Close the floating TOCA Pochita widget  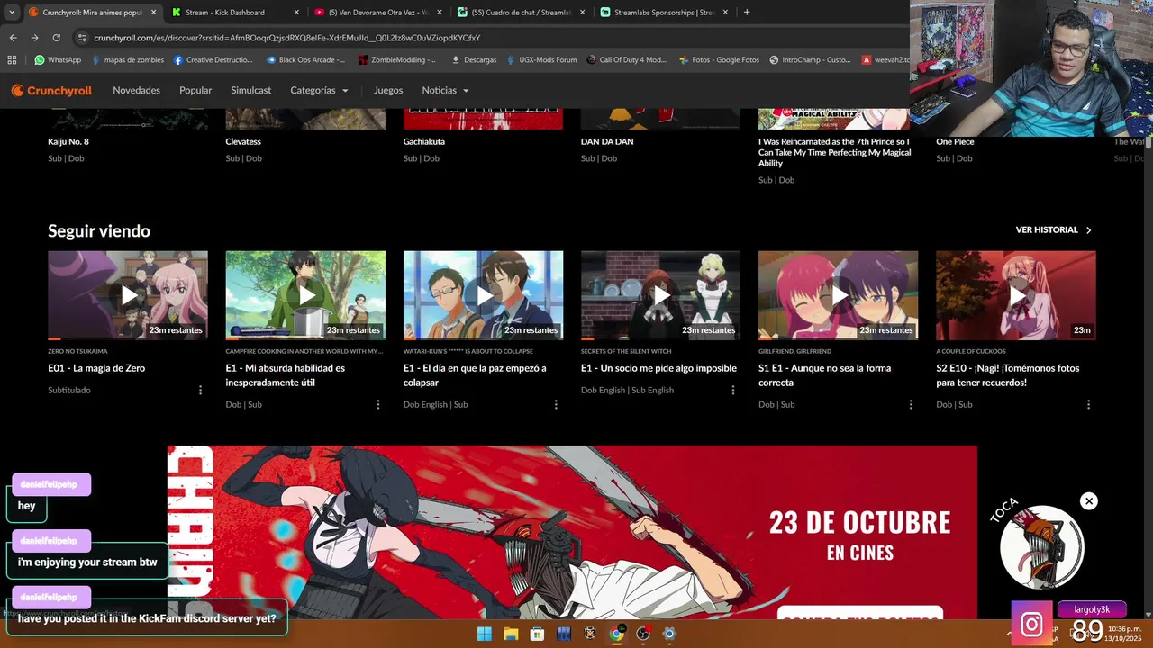click(x=1089, y=501)
